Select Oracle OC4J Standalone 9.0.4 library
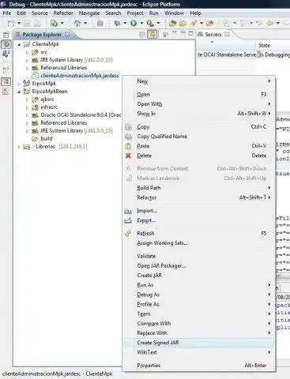Screen dimensions: 290x379 tap(81, 115)
